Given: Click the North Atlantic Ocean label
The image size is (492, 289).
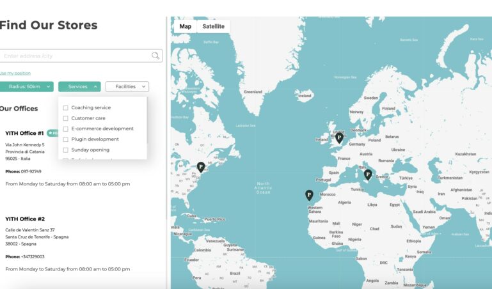Looking at the screenshot, I should point(263,188).
